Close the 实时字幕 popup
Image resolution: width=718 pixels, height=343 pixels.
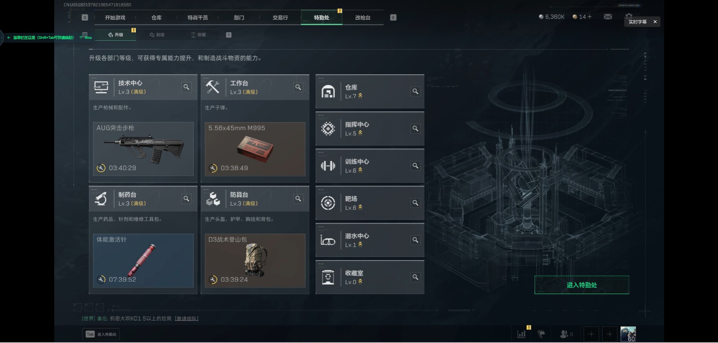tap(655, 22)
